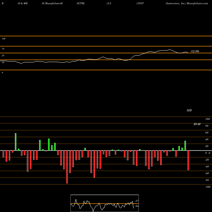
Task: Click the RSI axis label 50
Action: coord(3,56)
